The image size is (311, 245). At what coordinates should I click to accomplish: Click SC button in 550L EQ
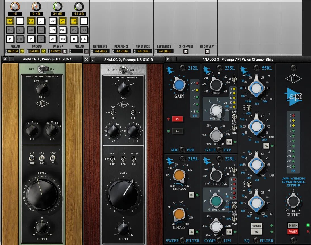(266, 146)
